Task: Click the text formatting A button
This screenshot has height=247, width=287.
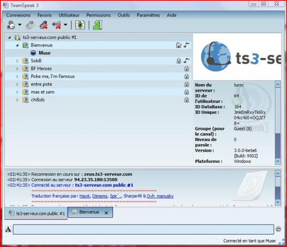Action: 8,229
